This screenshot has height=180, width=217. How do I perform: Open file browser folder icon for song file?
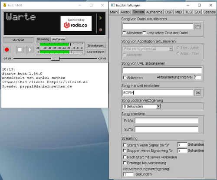[x=198, y=26]
